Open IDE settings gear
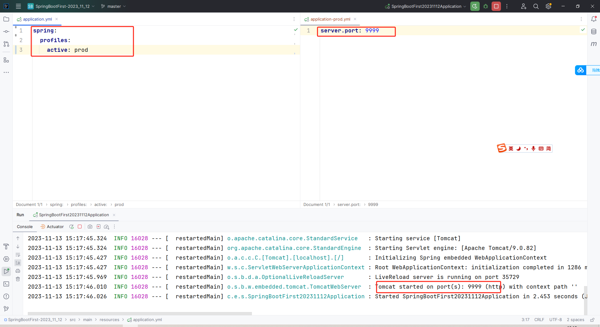The height and width of the screenshot is (327, 600). click(x=548, y=6)
